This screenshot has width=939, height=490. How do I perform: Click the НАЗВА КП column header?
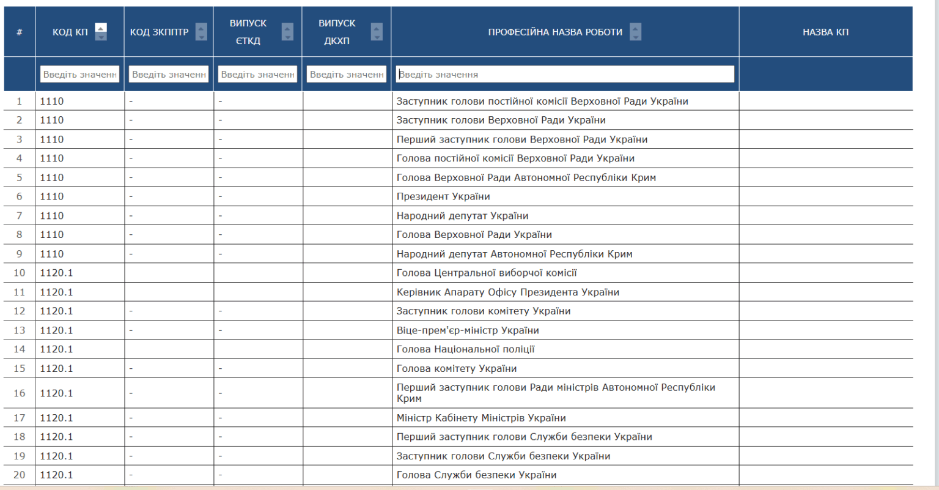pyautogui.click(x=825, y=32)
